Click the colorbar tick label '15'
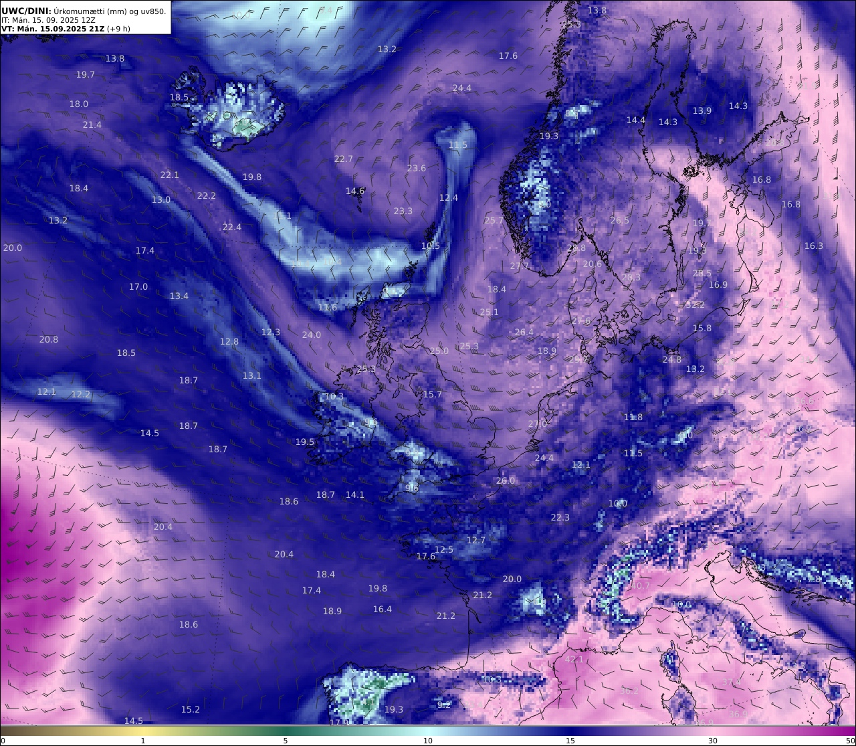 point(570,741)
